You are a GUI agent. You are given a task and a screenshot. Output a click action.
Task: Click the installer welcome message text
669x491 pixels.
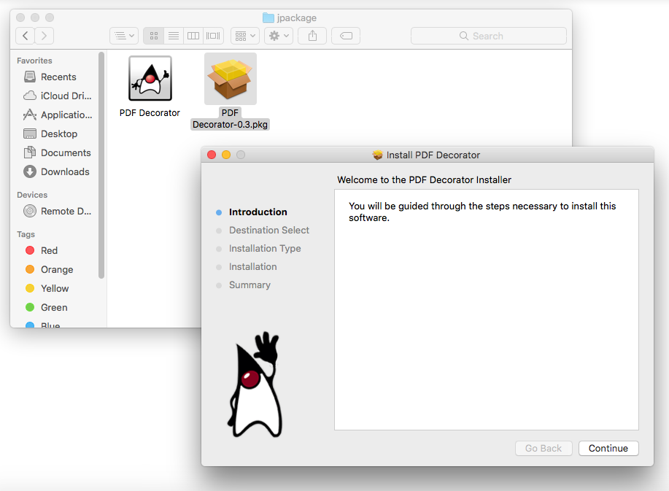coord(482,212)
